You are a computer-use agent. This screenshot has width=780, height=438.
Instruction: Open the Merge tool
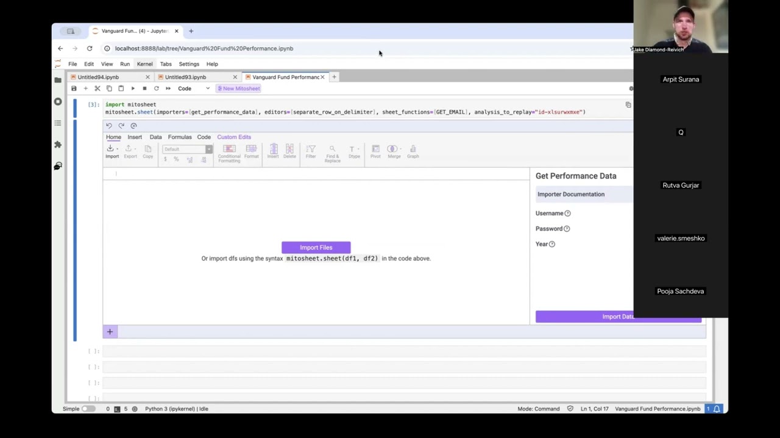pyautogui.click(x=394, y=152)
